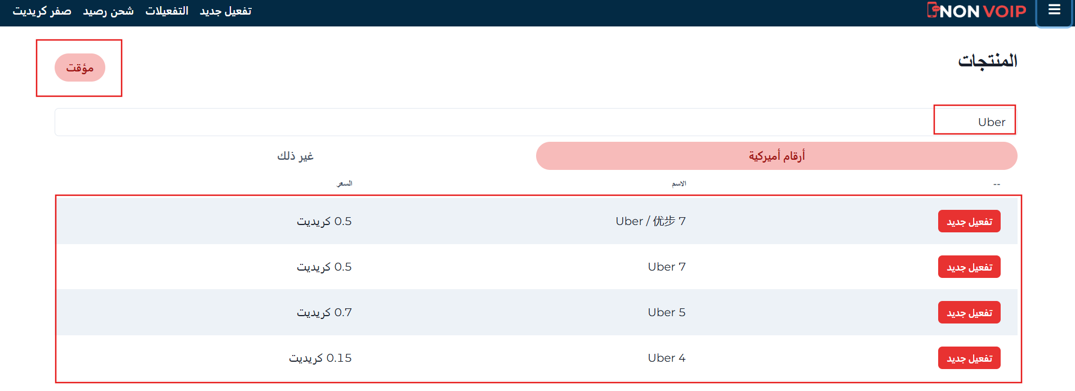Open the hamburger menu icon
This screenshot has width=1075, height=391.
click(1054, 10)
